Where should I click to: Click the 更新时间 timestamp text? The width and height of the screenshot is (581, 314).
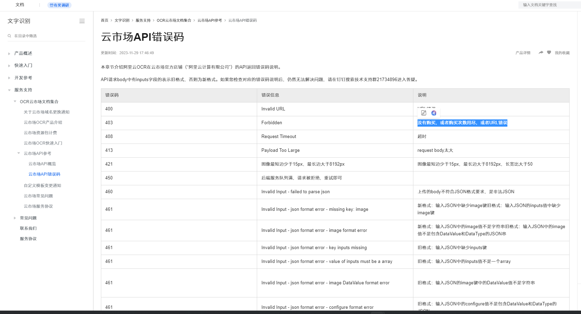[127, 53]
